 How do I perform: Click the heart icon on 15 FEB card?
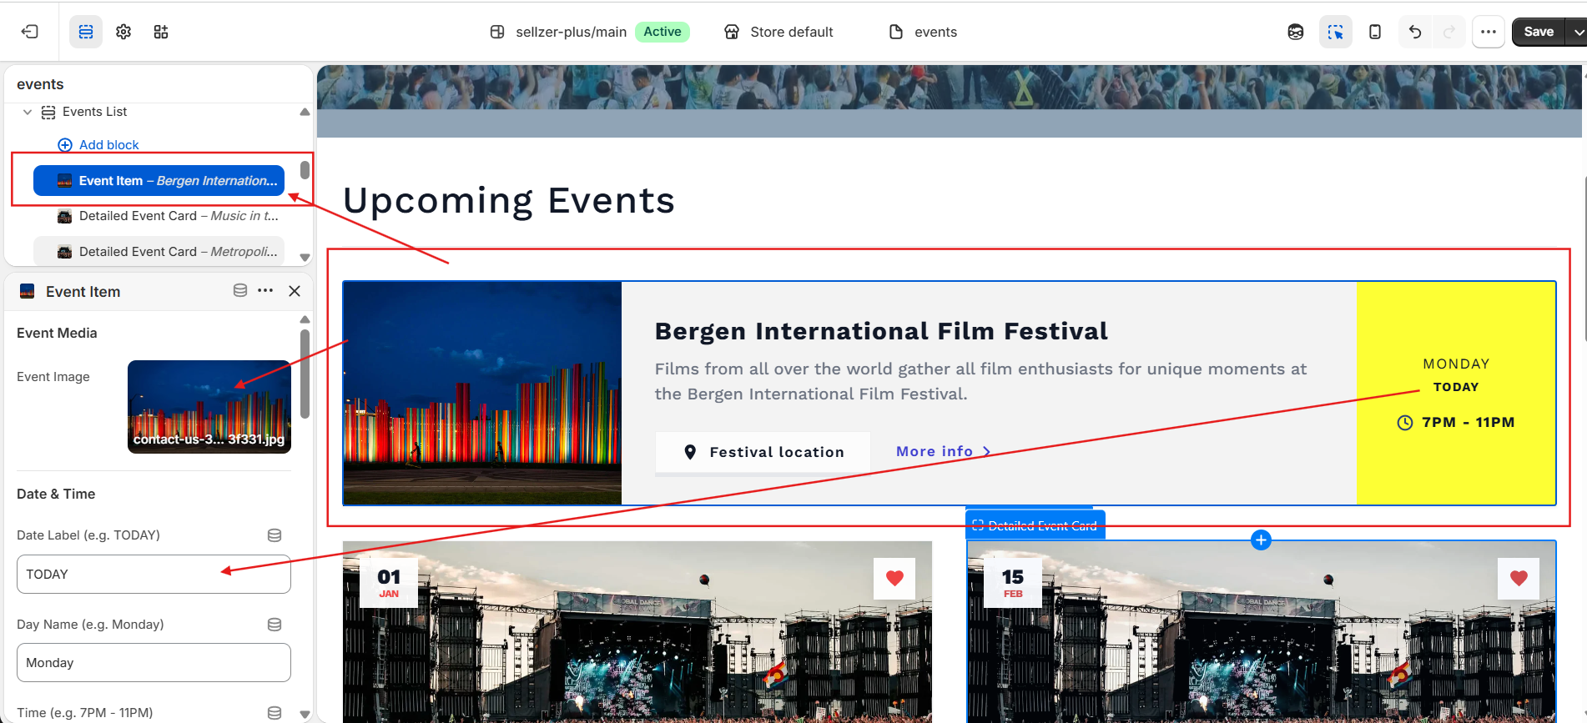1519,578
